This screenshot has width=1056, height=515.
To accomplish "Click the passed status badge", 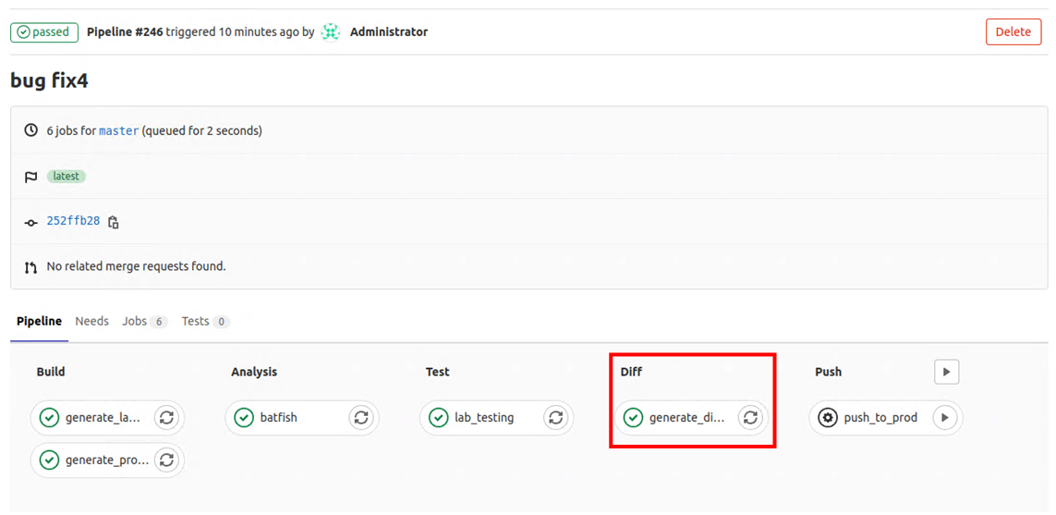I will click(43, 32).
